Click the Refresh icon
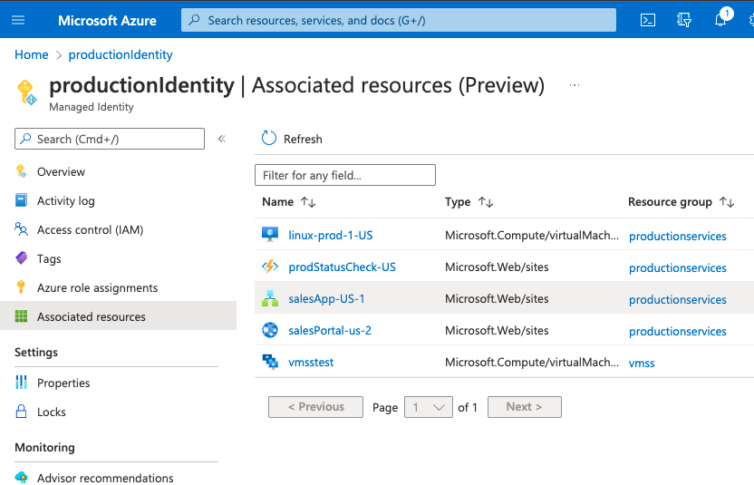 click(x=269, y=139)
